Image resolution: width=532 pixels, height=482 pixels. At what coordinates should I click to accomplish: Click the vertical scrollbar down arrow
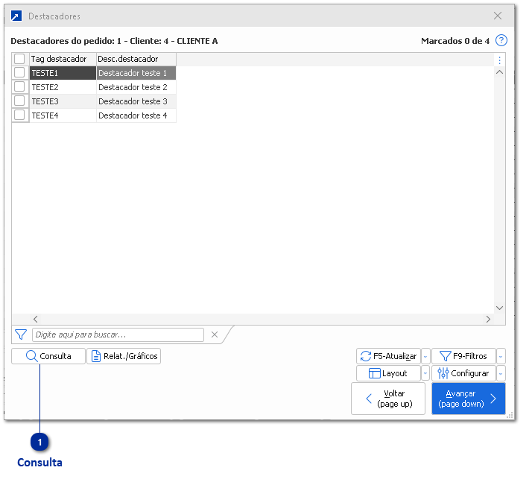pos(499,308)
